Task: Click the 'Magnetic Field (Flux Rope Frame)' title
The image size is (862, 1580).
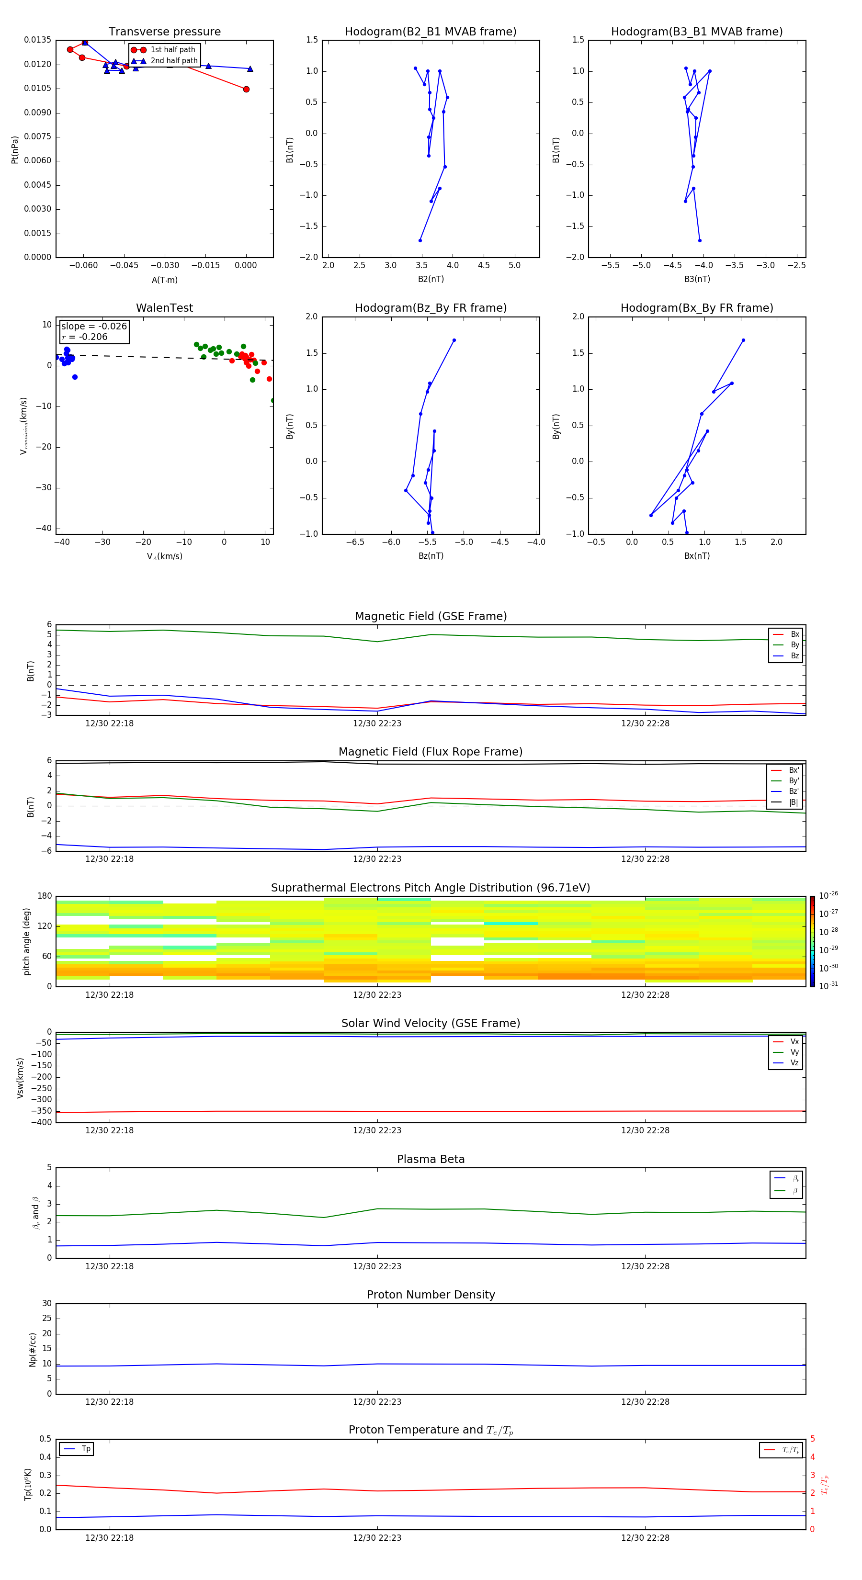Action: click(x=431, y=752)
